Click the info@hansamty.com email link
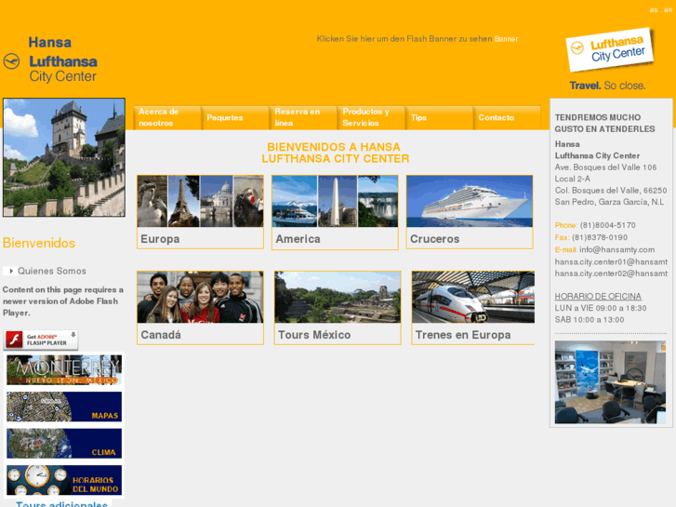 pos(616,249)
